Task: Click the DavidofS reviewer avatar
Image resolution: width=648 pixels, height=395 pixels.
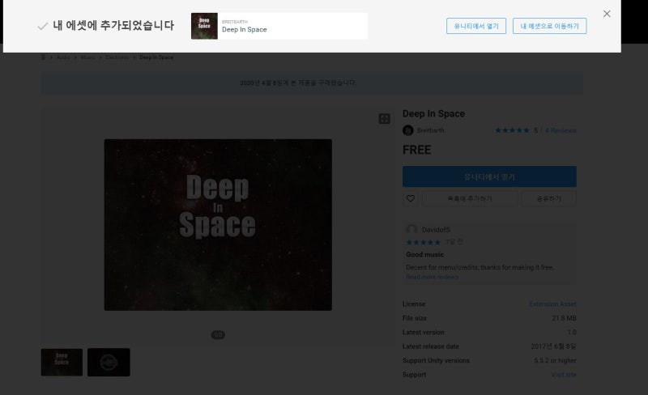Action: pyautogui.click(x=411, y=230)
